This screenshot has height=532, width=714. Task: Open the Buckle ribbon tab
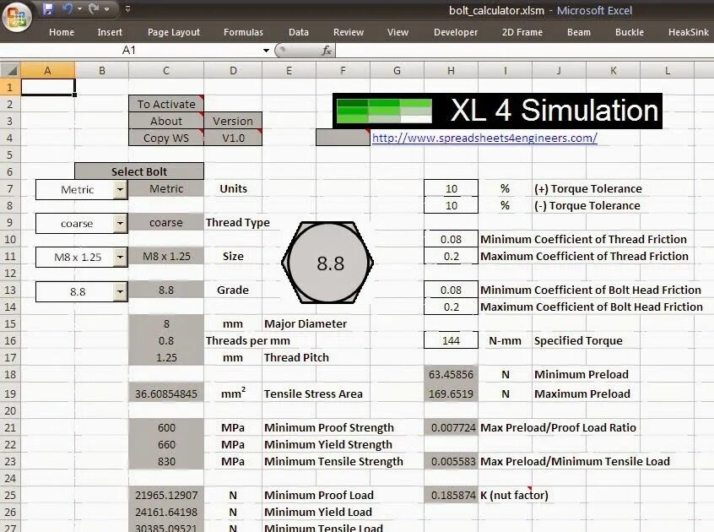click(x=630, y=32)
